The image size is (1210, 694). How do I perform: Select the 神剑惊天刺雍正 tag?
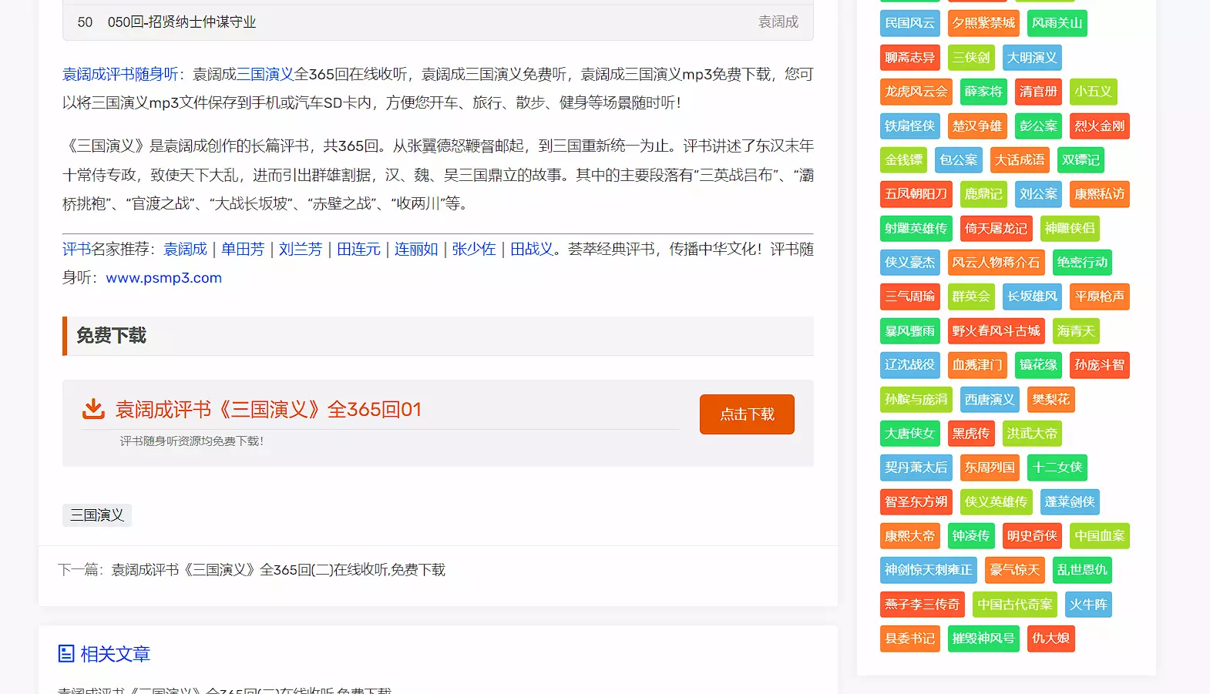(928, 570)
